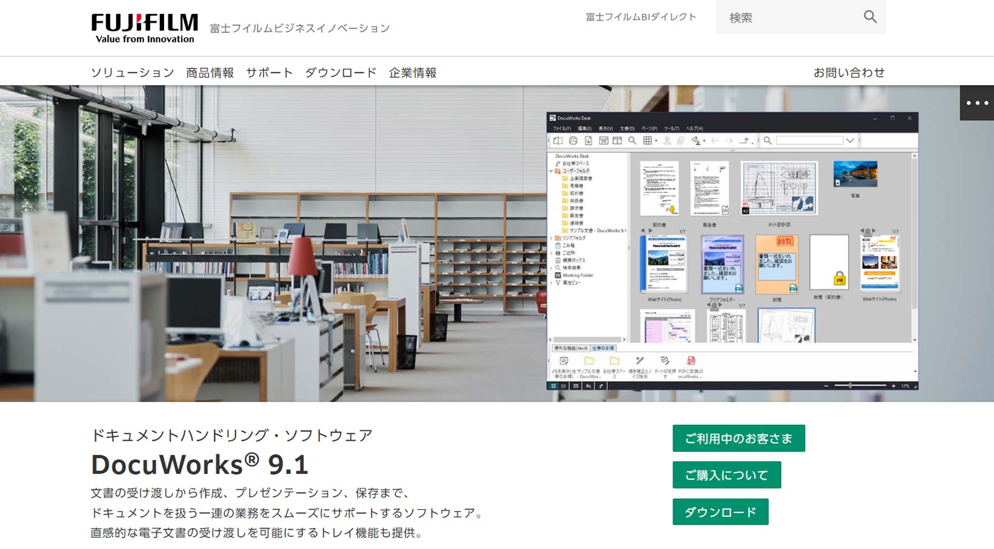Open the お問い合わせ link

849,72
